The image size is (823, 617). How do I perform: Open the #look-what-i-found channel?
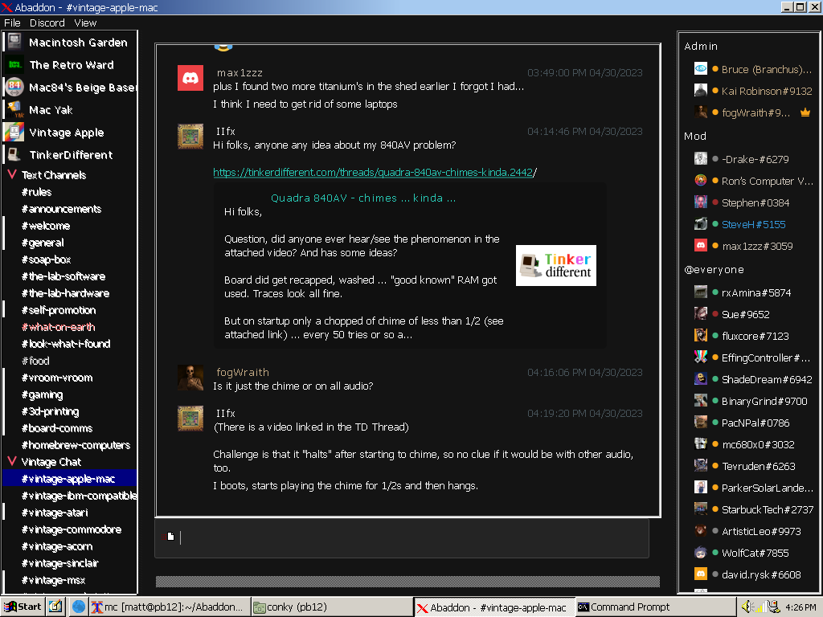coord(66,344)
